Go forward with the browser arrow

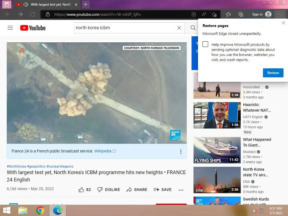[20, 14]
